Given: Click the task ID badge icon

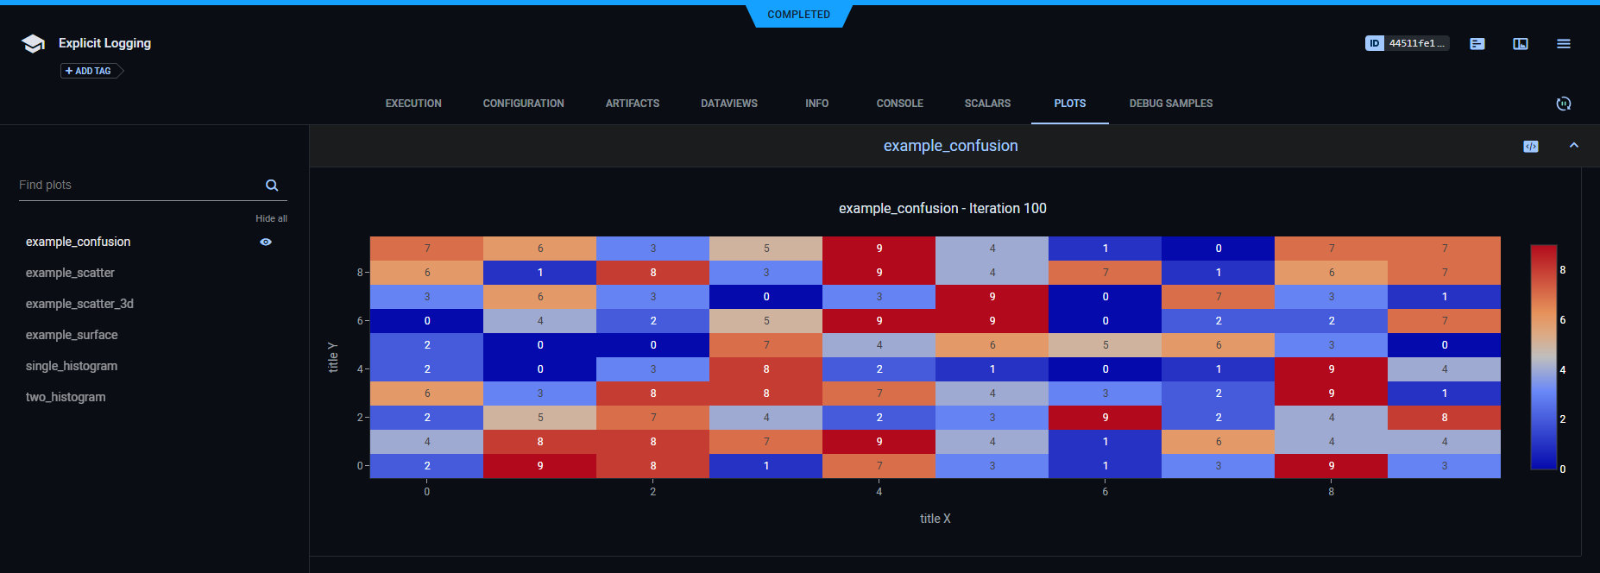Looking at the screenshot, I should click(x=1375, y=43).
